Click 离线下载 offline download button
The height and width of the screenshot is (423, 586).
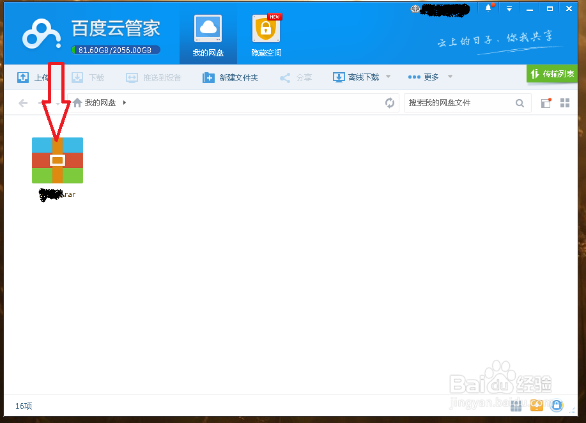coord(356,77)
